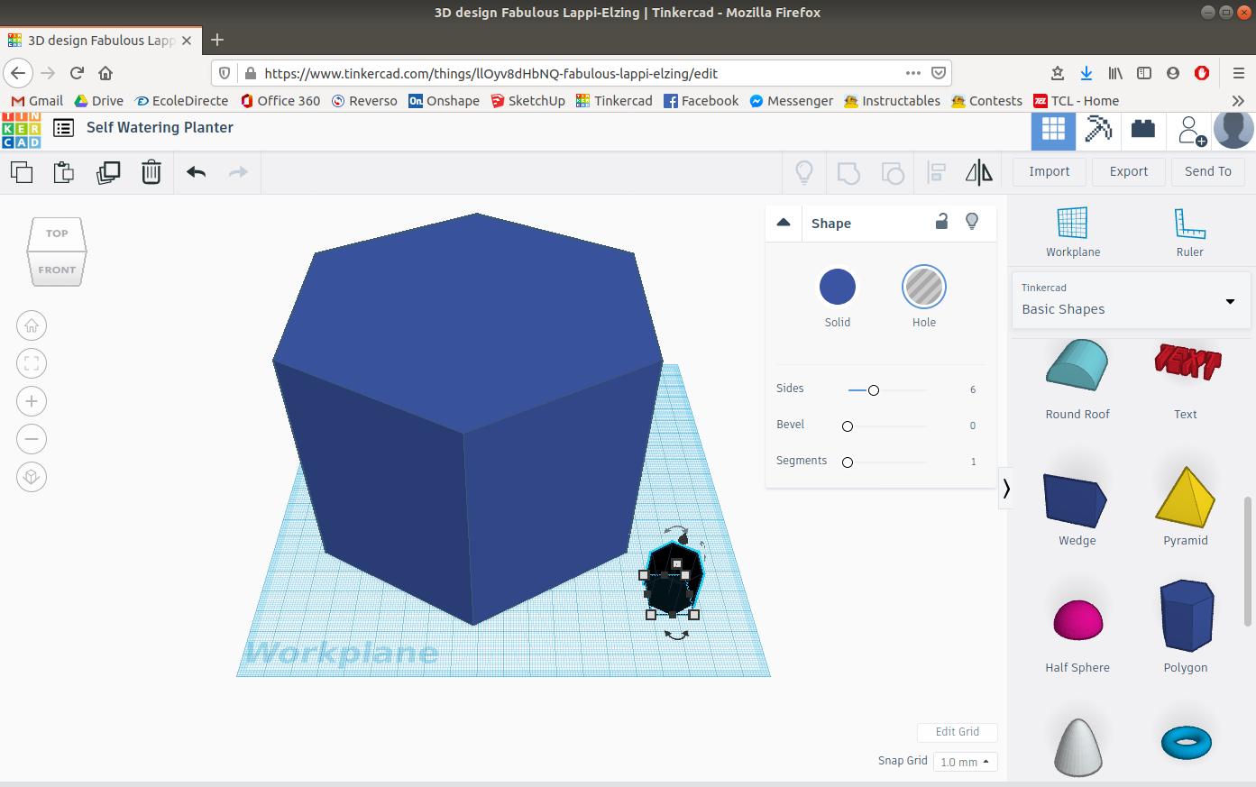Click the Home view icon

point(31,325)
